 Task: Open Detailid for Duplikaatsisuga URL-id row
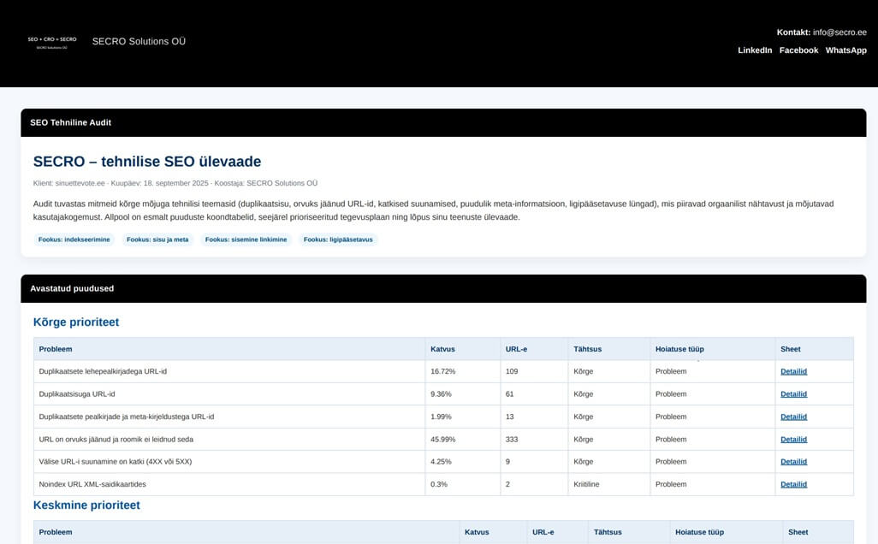(x=793, y=394)
